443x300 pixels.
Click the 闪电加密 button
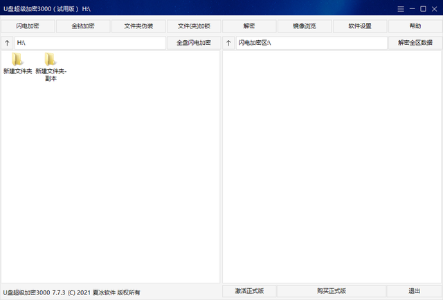(x=28, y=26)
